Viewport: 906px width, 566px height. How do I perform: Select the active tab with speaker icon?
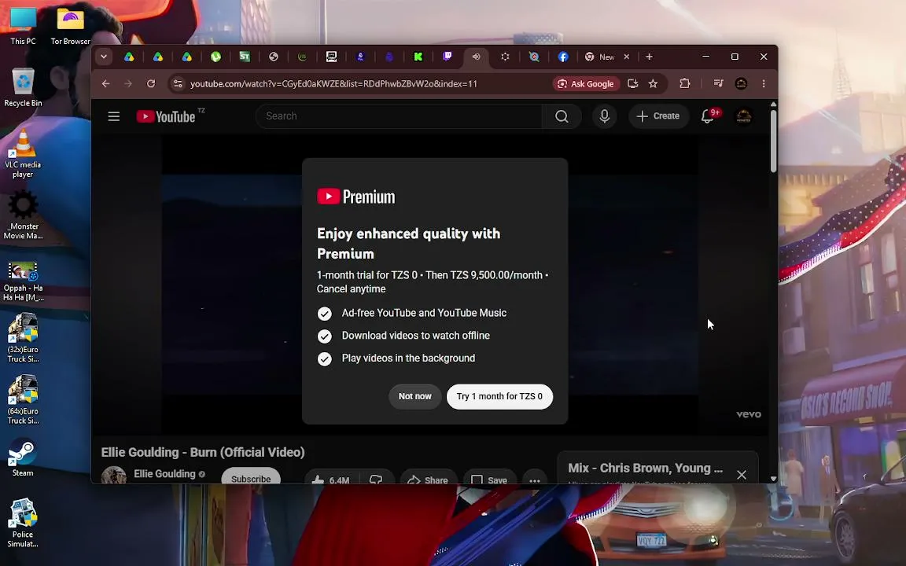tap(476, 57)
